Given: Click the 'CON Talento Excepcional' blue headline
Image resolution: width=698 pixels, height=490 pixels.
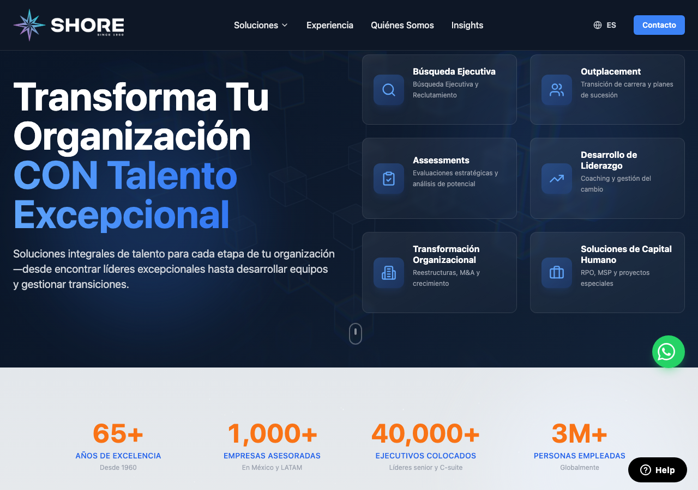Looking at the screenshot, I should 125,195.
